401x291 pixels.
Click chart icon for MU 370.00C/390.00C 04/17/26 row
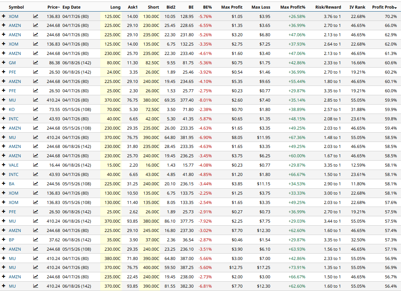tap(36, 137)
